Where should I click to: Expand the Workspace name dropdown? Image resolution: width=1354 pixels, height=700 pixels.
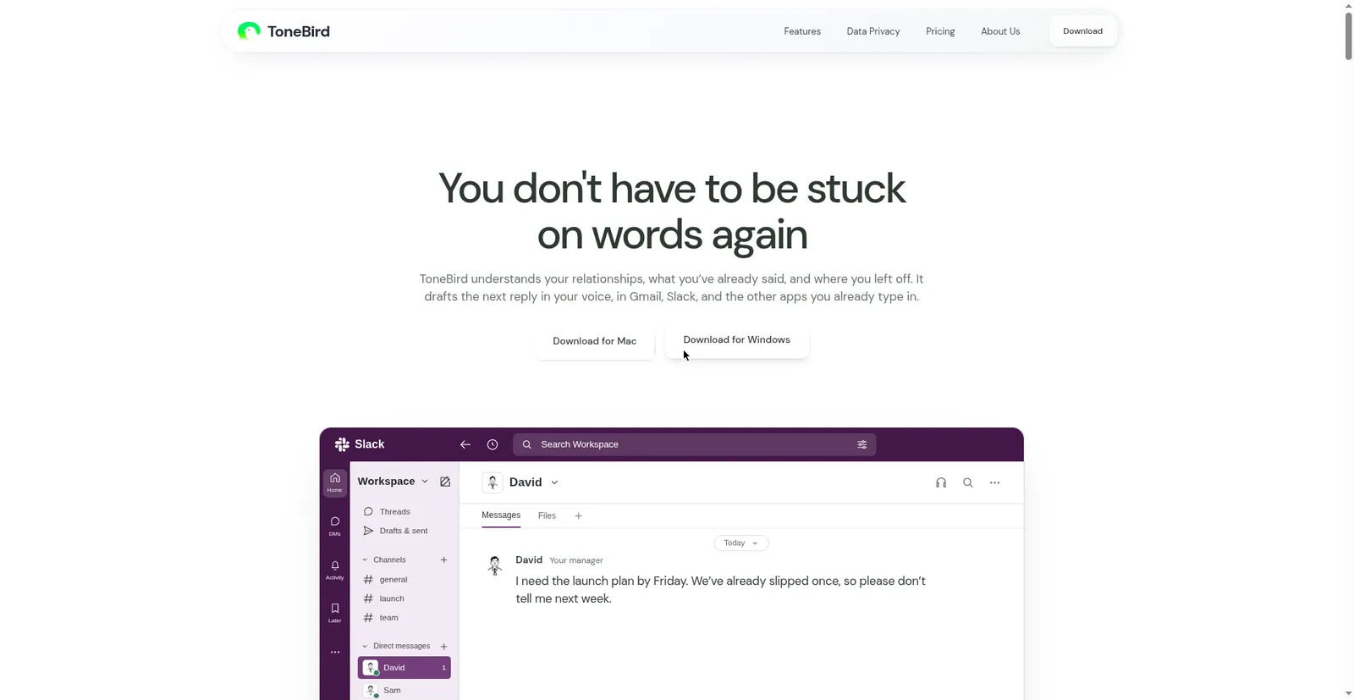393,482
